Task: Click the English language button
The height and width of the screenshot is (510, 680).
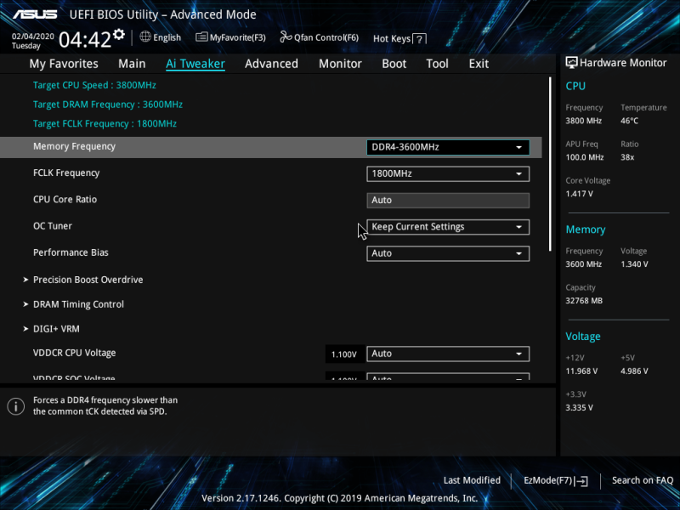Action: (161, 37)
